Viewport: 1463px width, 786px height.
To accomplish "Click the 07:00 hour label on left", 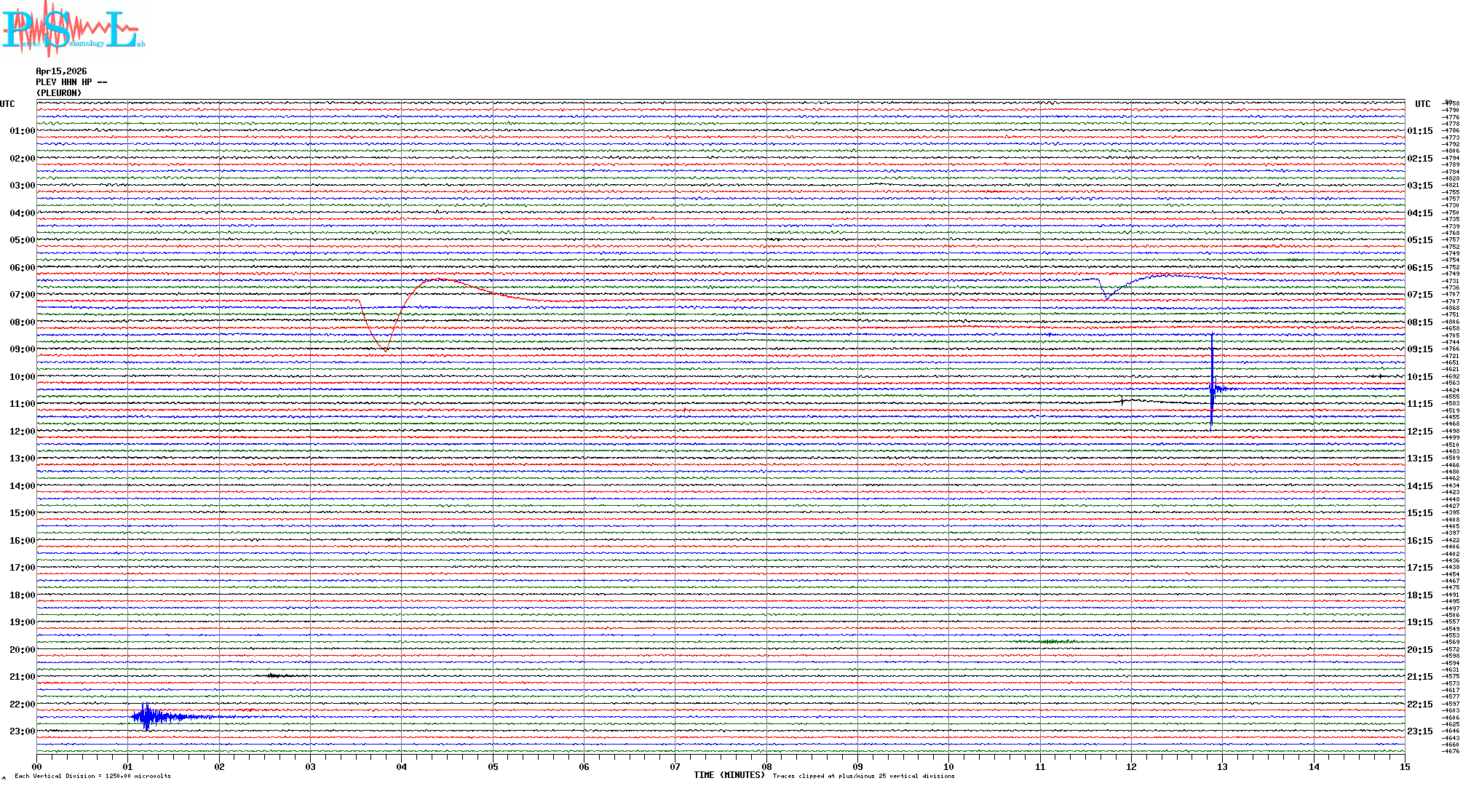I will coord(22,295).
